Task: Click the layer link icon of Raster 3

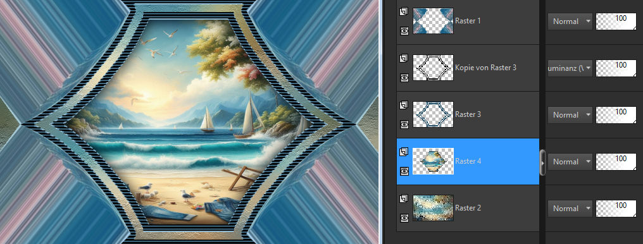Action: (404, 105)
